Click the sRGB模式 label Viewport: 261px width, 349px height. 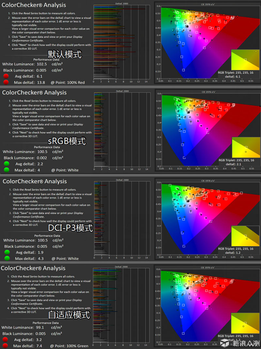[x=67, y=141]
